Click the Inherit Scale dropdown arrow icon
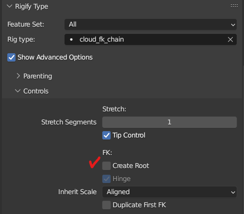Viewport: 244px width, 214px height. pyautogui.click(x=233, y=192)
